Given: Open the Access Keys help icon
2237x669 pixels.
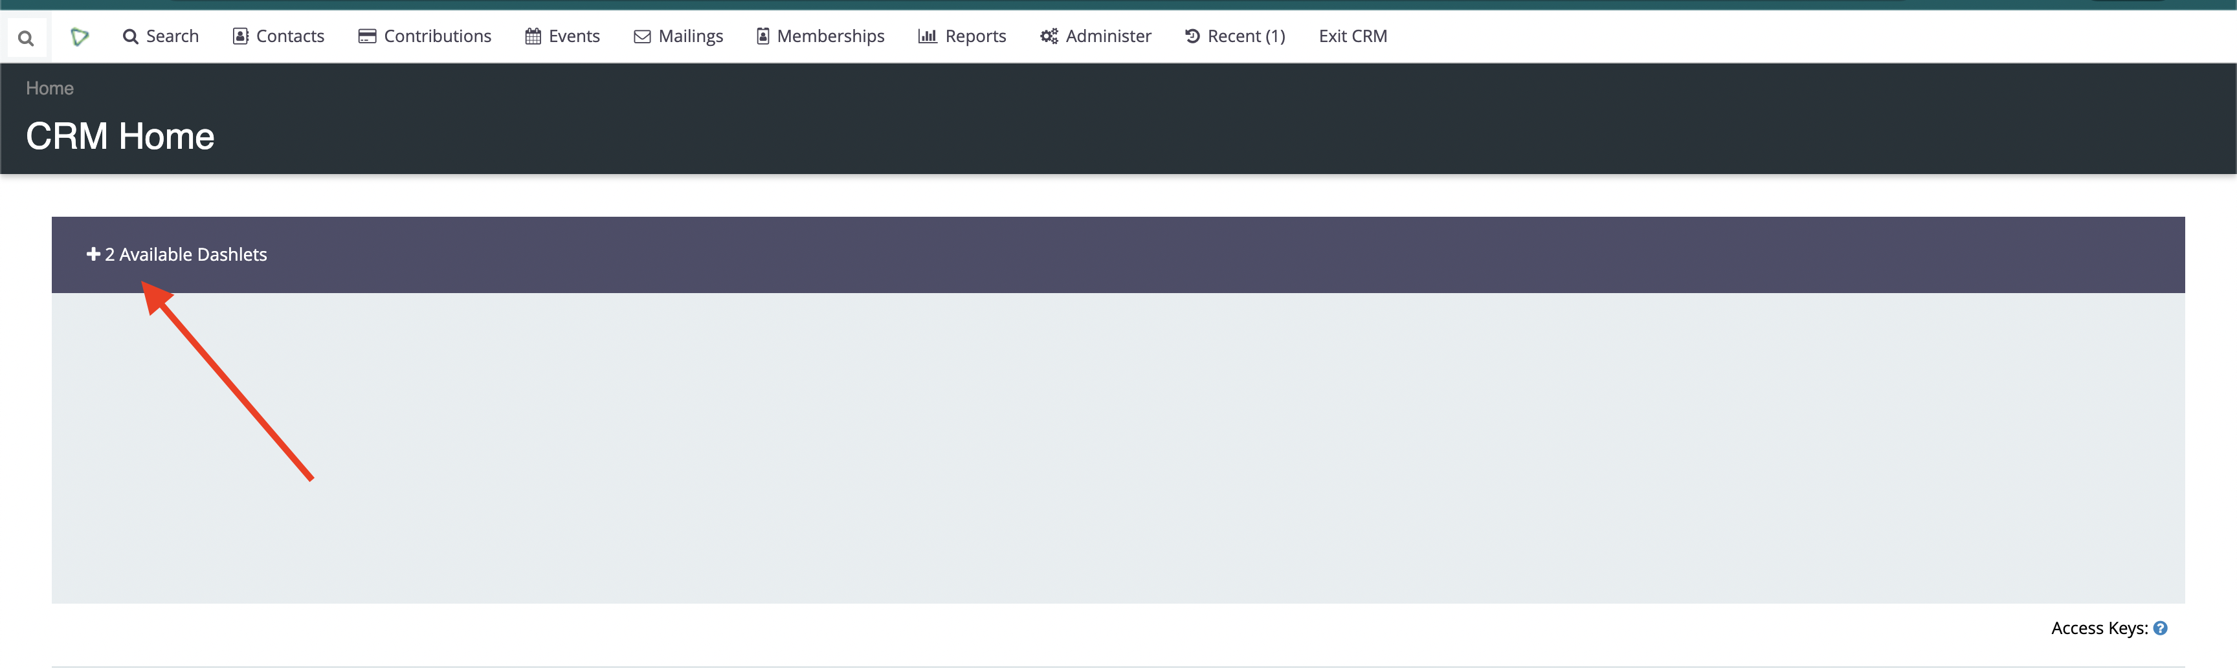Looking at the screenshot, I should coord(2161,628).
